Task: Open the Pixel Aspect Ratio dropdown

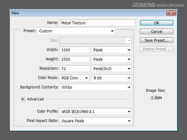Action: pyautogui.click(x=96, y=121)
